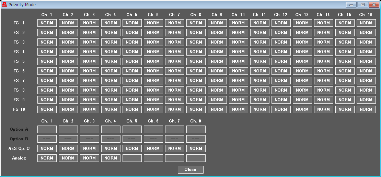Toggle AES Op. C Ch. 8 polarity
Screen dimensions: 381x177
[x=196, y=149]
